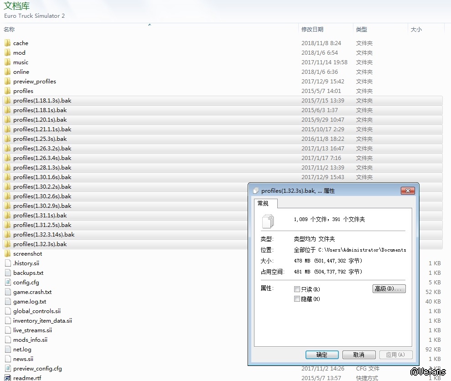Click the game.crash.txt file icon
Screen dimensions: 451x381
(x=8, y=292)
